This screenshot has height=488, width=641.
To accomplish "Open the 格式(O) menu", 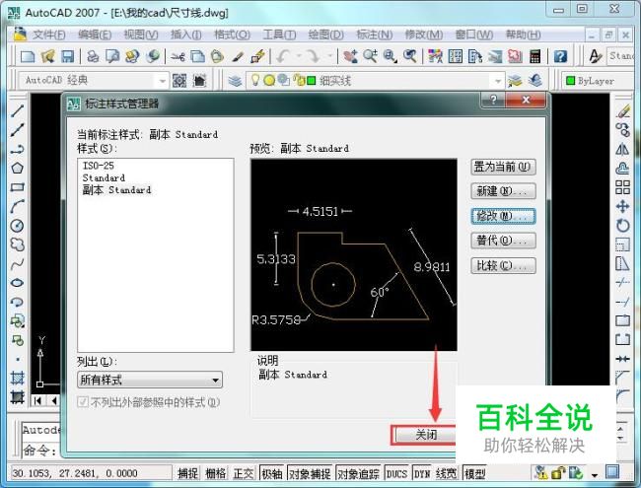I will [232, 35].
